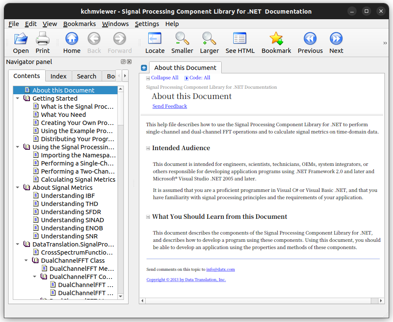The height and width of the screenshot is (322, 393).
Task: Open new browser tab with plus icon
Action: tap(144, 68)
